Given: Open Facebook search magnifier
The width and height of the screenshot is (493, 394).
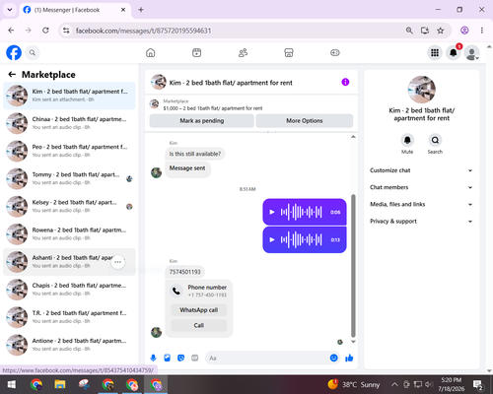Looking at the screenshot, I should (x=33, y=52).
